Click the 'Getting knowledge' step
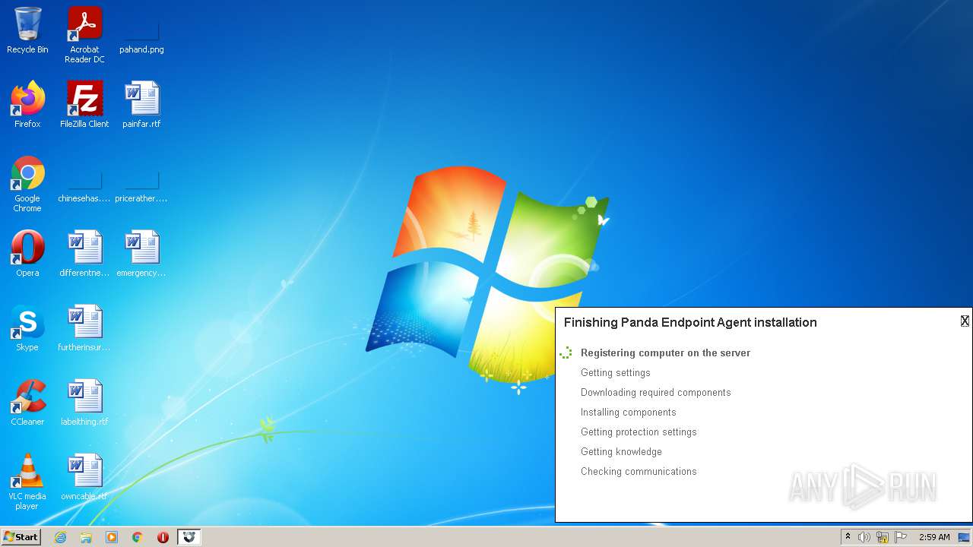Screen dimensions: 973x547 (621, 451)
